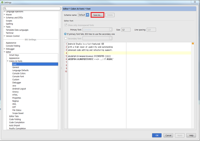Viewport: 200px width, 141px height.
Task: Select Diff color settings
Action: (14, 107)
